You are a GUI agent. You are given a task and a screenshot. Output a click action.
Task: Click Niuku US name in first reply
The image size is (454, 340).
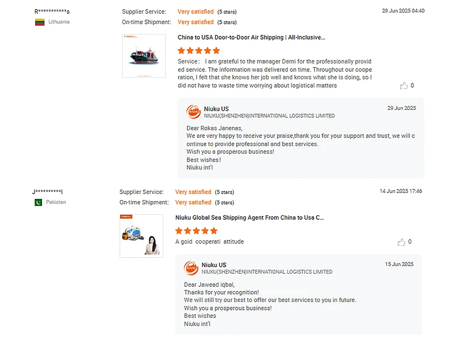pos(216,109)
